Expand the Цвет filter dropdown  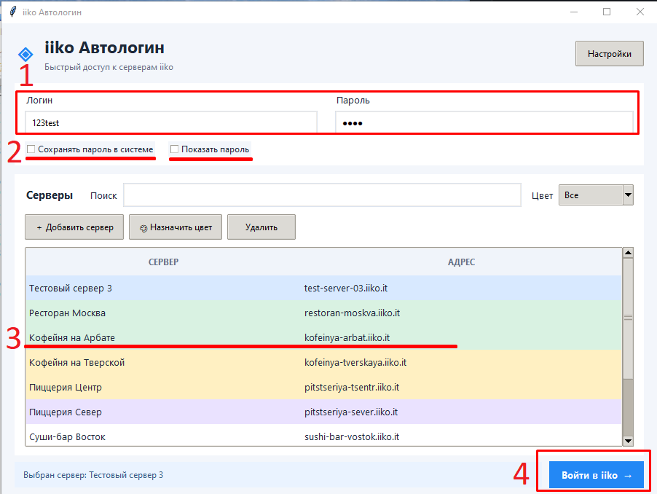(x=628, y=195)
